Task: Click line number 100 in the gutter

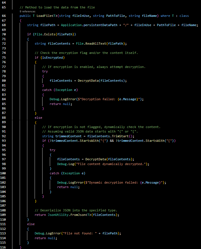Action: pos(3,173)
